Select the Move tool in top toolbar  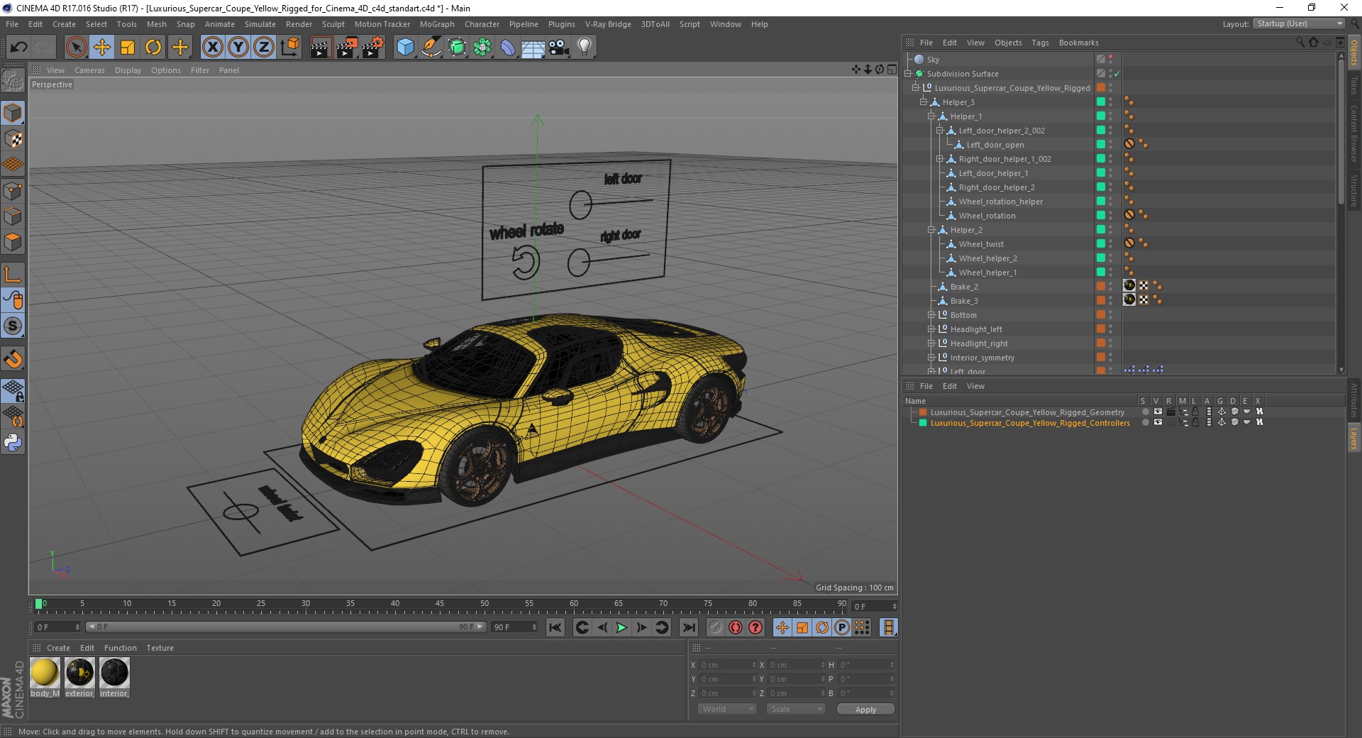101,48
